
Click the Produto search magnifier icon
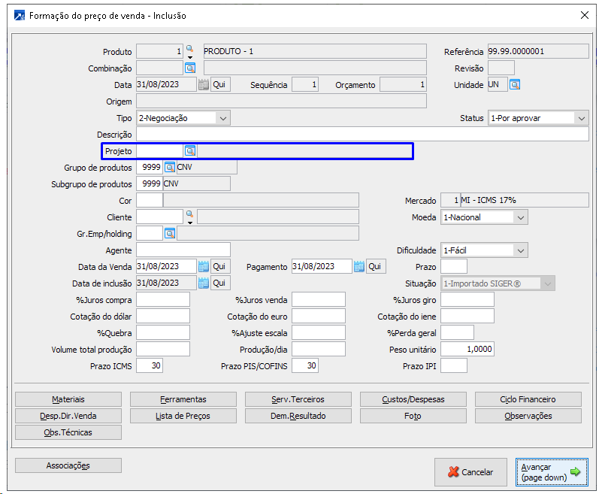click(x=189, y=49)
